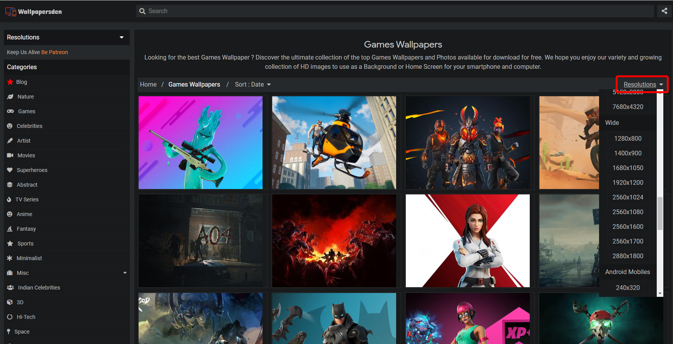673x344 pixels.
Task: Select 1920x1200 resolution
Action: (x=628, y=183)
